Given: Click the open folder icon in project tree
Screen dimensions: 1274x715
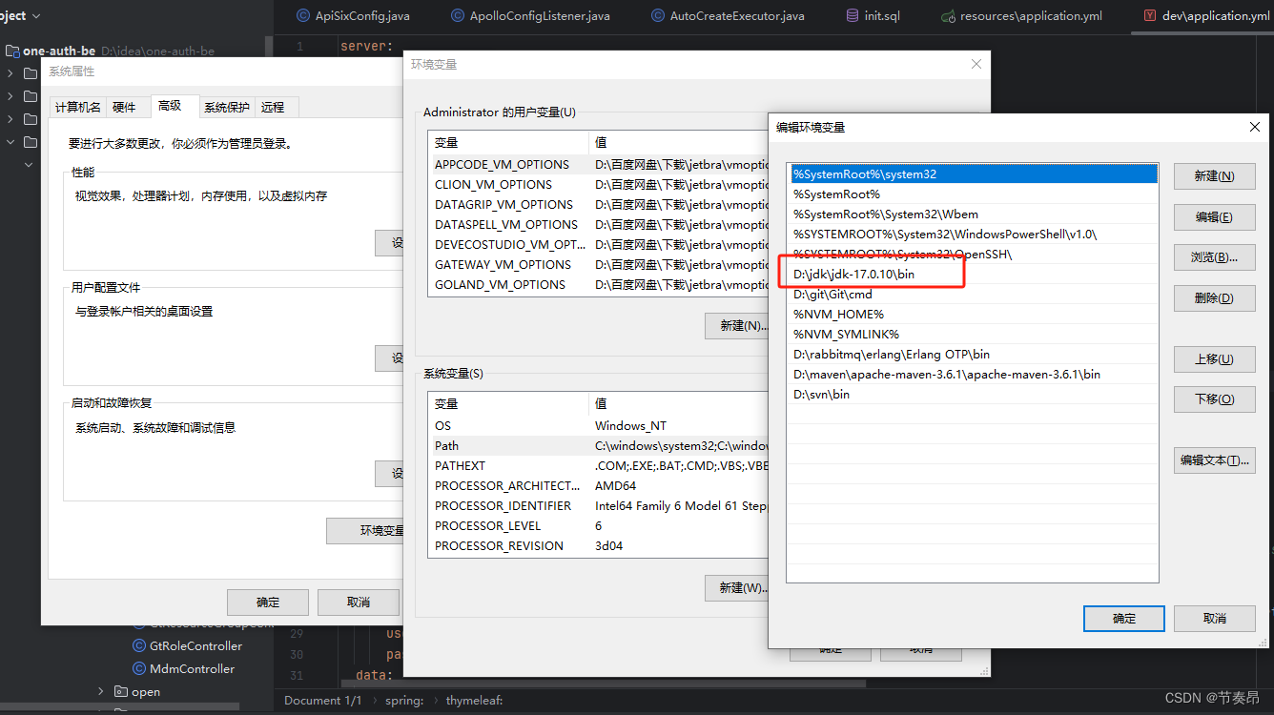Looking at the screenshot, I should coord(121,691).
